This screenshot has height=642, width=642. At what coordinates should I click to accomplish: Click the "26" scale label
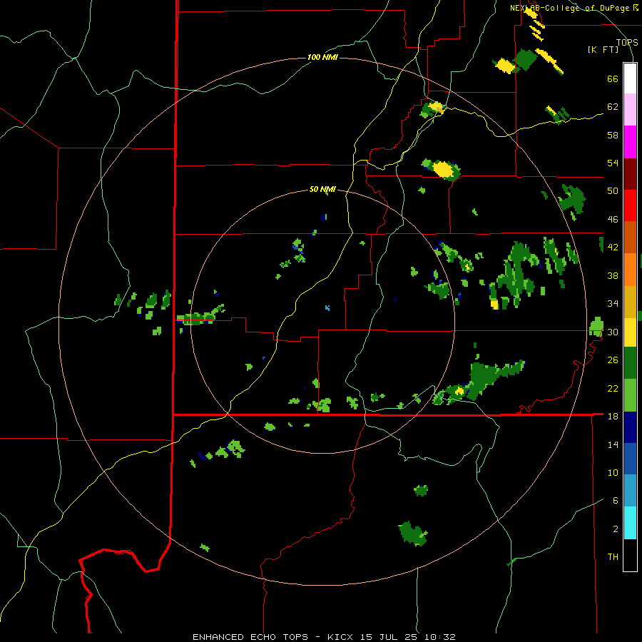[613, 360]
